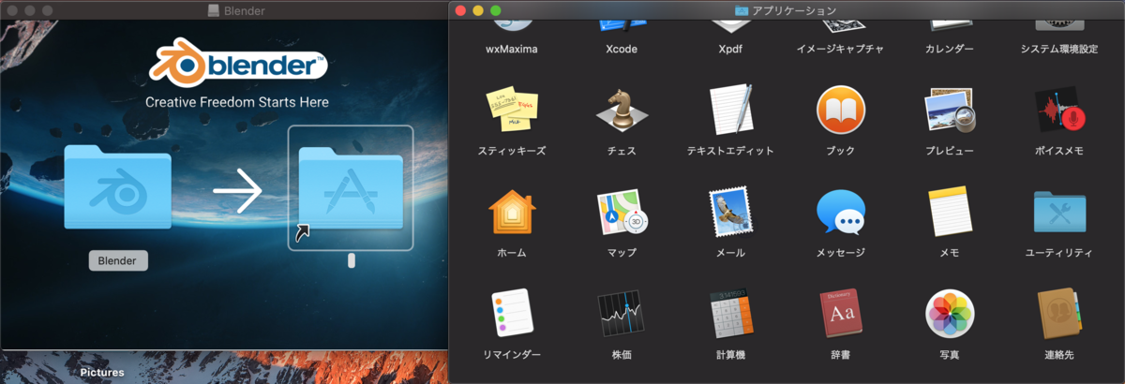The image size is (1125, 384).
Task: Launch the Chess (チェス) app icon
Action: tap(622, 111)
